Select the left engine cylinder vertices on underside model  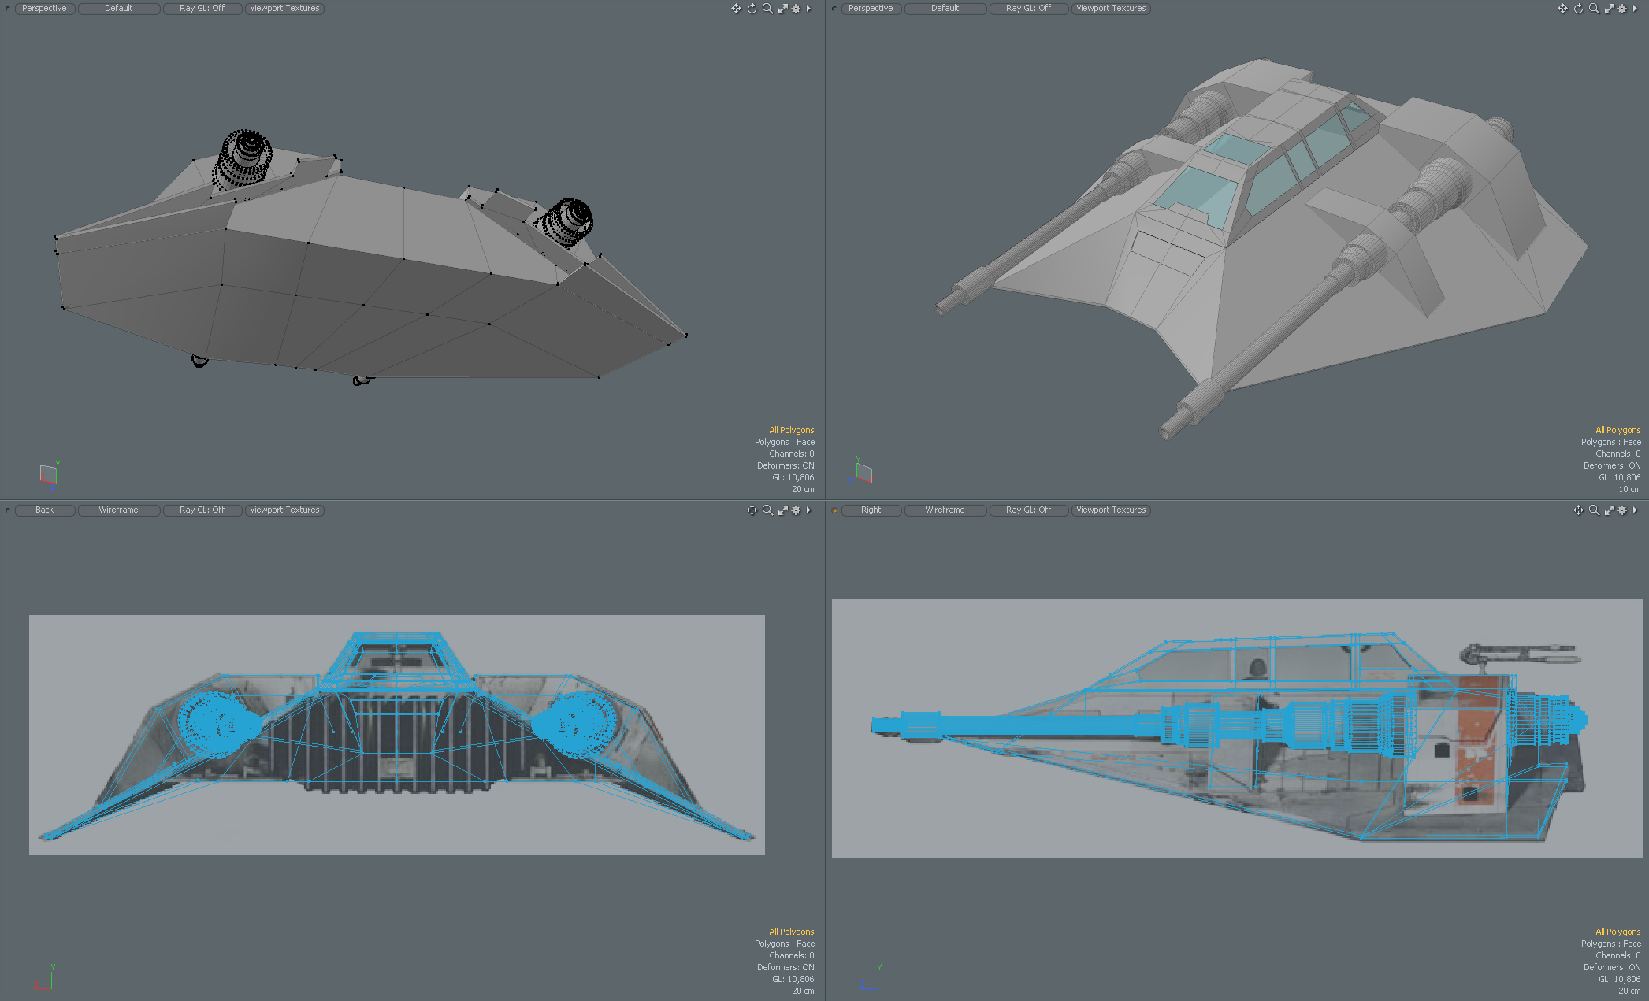point(243,160)
